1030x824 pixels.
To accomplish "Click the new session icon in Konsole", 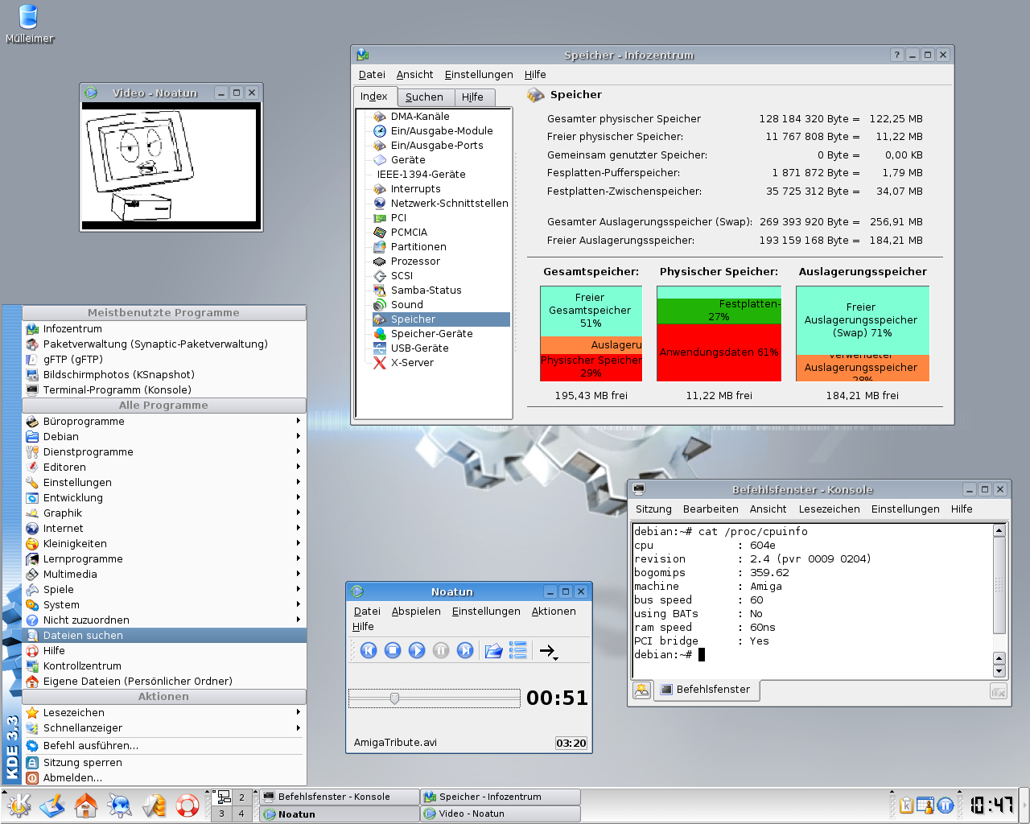I will [641, 690].
